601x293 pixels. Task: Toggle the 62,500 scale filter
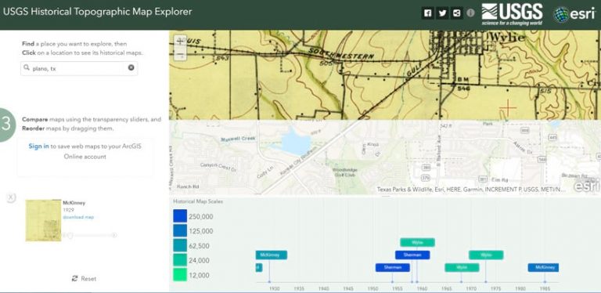[180, 245]
